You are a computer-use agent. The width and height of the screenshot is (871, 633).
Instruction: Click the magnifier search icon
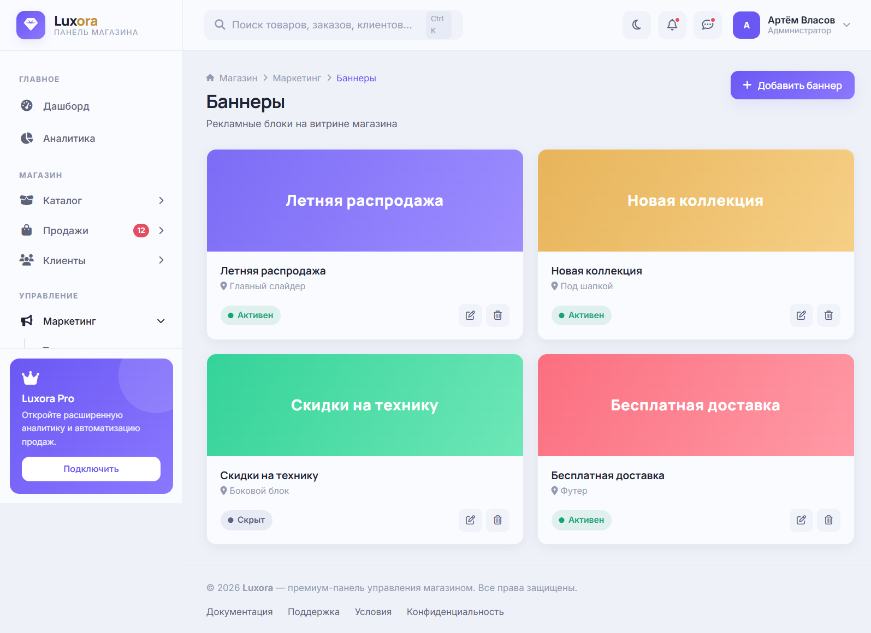coord(220,25)
